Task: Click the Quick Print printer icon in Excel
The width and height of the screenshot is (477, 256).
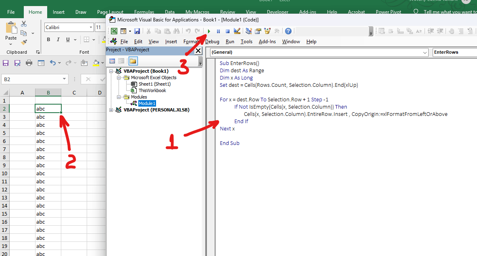Action: coord(29,63)
